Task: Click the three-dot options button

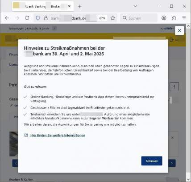Action: (x=174, y=87)
